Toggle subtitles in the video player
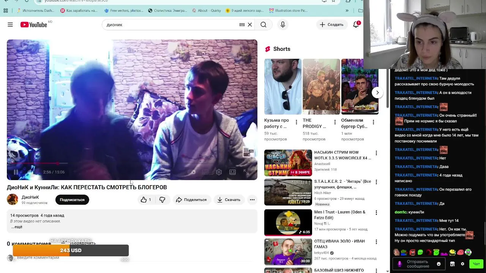Image resolution: width=486 pixels, height=273 pixels. click(x=205, y=172)
